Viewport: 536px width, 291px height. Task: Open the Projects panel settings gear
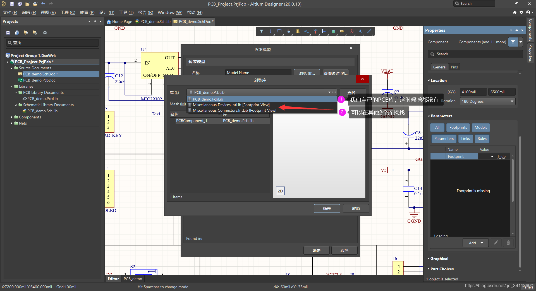[x=45, y=33]
